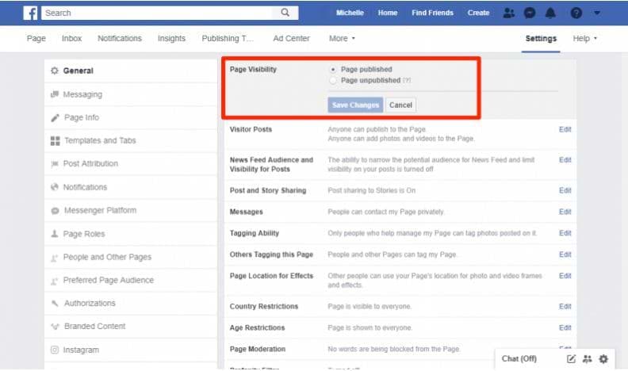Click the Create link in top bar
The height and width of the screenshot is (371, 628).
click(x=478, y=13)
